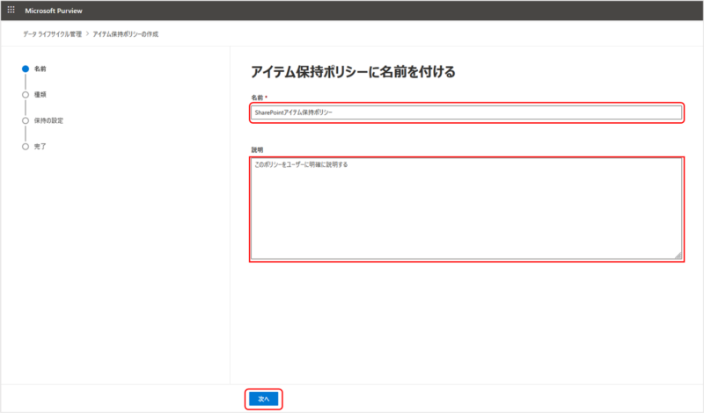Click the filled 名前 step circle
The height and width of the screenshot is (413, 704).
pyautogui.click(x=26, y=69)
